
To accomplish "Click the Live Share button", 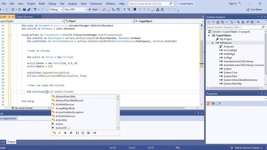I will tap(254, 10).
